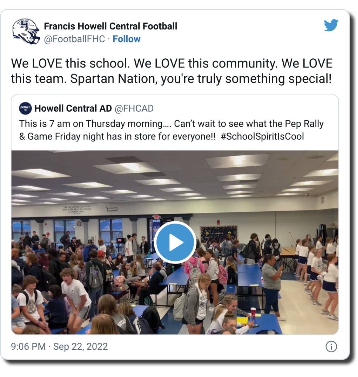Viewport: 358px width, 377px height.
Task: Click the Sep 22, 2022 date
Action: pos(80,347)
